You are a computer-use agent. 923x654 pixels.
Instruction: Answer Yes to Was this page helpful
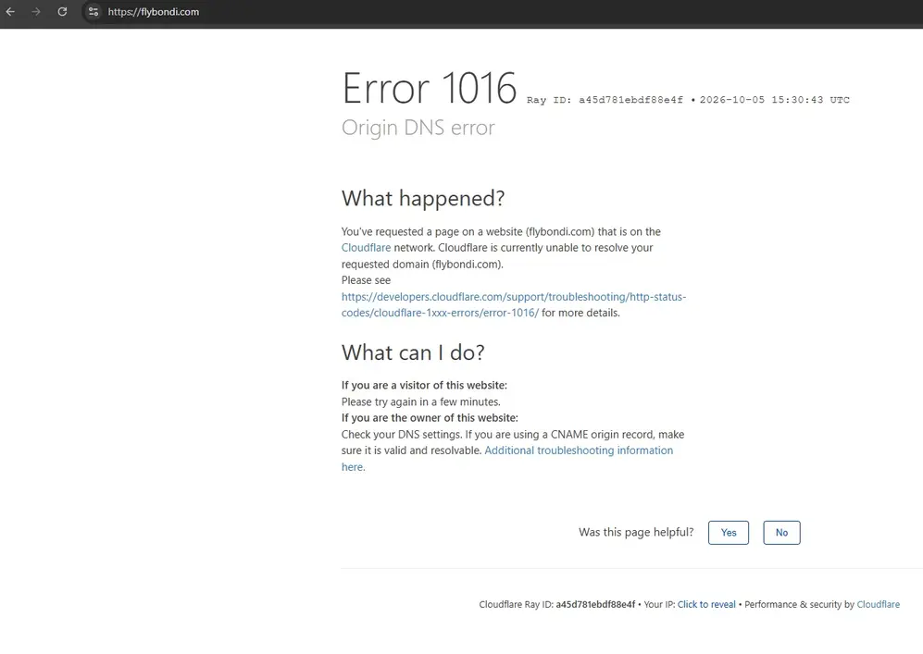pos(729,533)
